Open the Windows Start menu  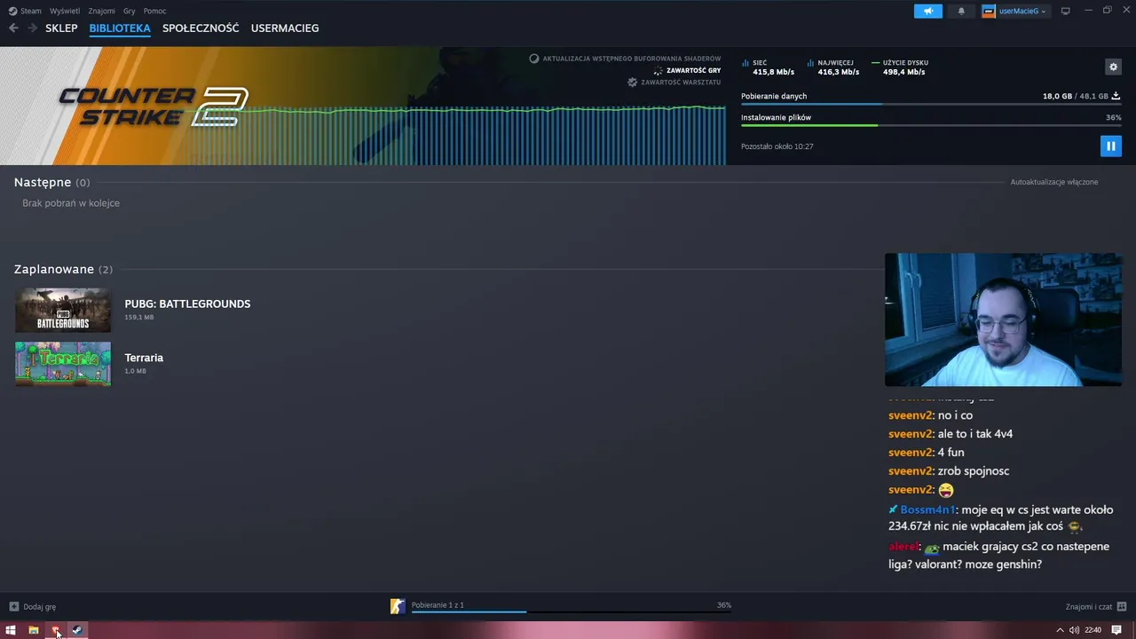click(x=11, y=630)
